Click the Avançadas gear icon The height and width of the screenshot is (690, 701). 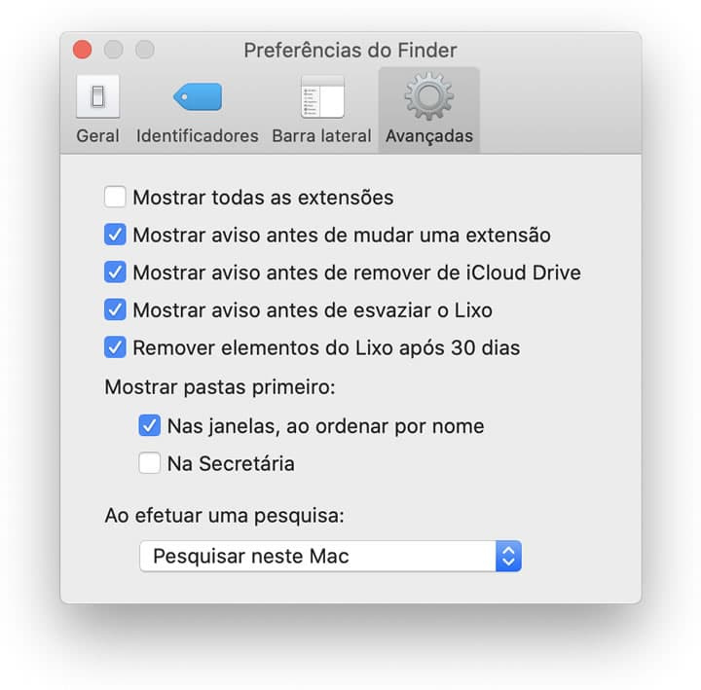[428, 96]
